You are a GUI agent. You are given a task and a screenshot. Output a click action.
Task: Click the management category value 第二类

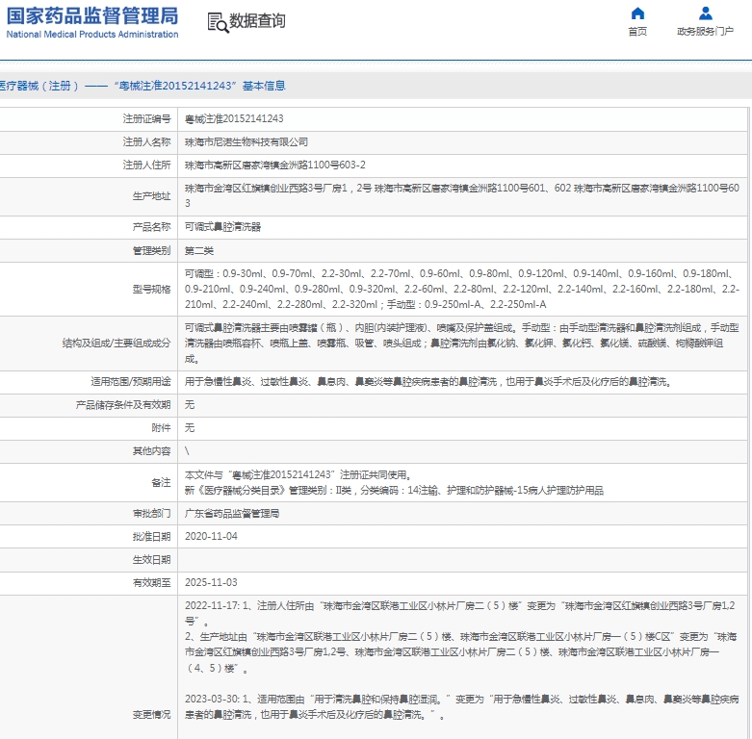click(x=199, y=250)
